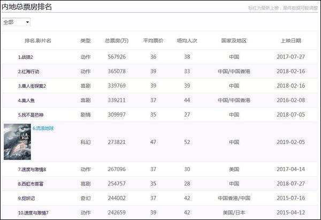
Task: Click the 剧情 genre in 我不是药神 row
Action: click(x=86, y=115)
